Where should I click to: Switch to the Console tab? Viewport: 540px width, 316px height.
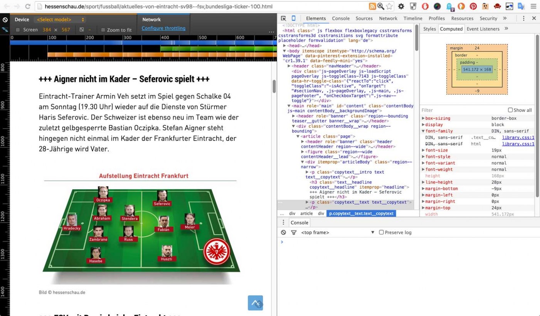341,18
